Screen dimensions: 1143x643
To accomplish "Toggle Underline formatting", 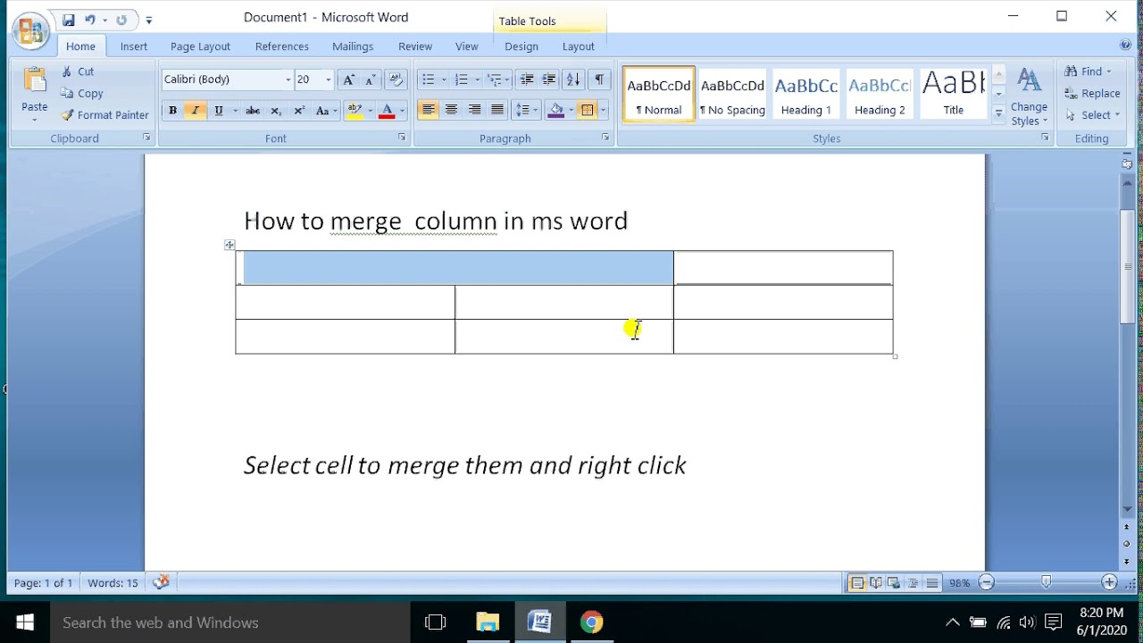I will coord(218,111).
